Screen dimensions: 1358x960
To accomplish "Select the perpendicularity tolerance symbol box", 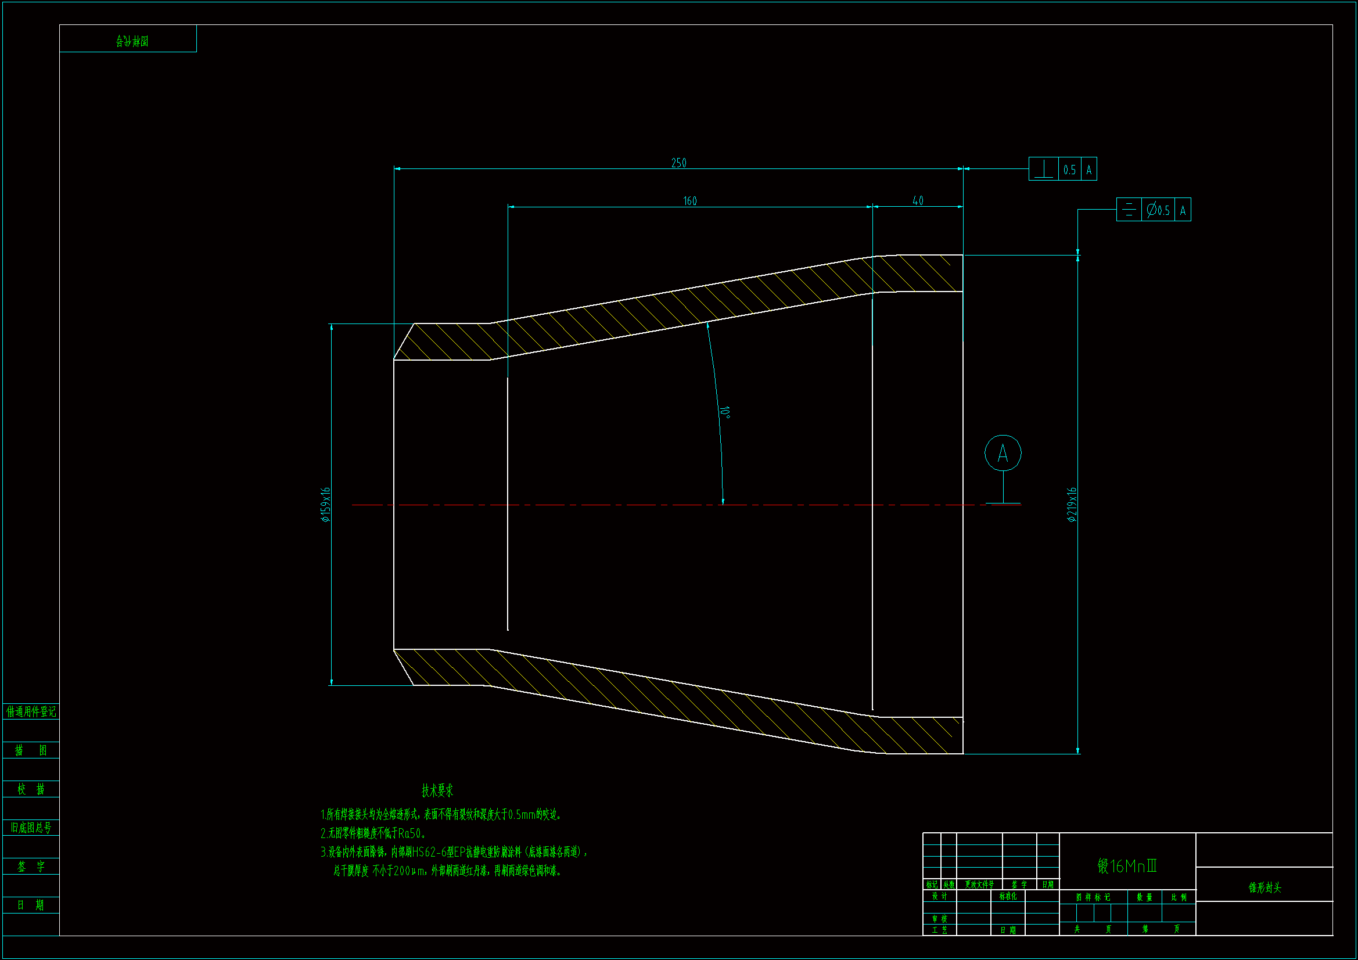I will point(1044,169).
